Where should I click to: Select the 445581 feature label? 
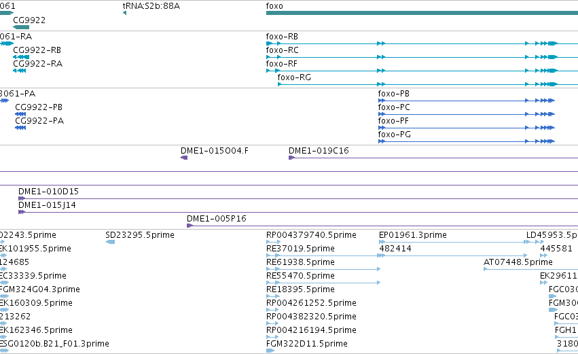[x=556, y=249]
